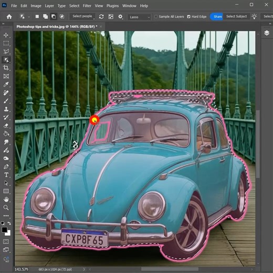
Task: Select the Hand tool
Action: coord(6,199)
